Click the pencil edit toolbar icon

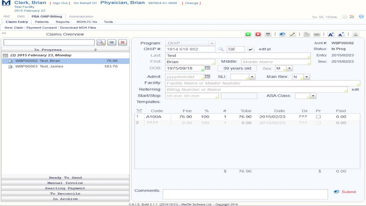coord(292,34)
